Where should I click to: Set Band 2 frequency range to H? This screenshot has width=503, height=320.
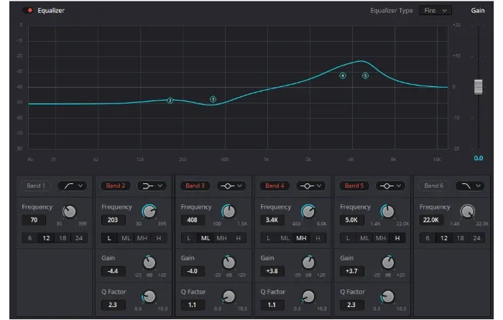click(159, 238)
